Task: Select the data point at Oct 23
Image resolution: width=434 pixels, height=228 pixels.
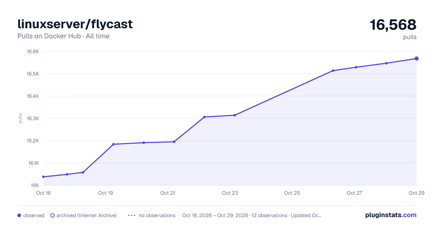Action: coord(235,115)
